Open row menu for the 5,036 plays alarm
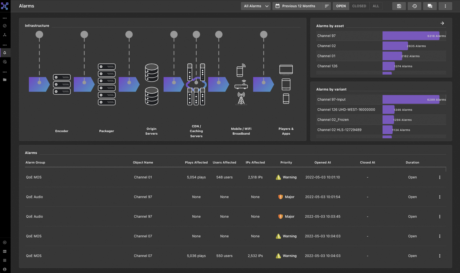This screenshot has height=273, width=460. point(440,256)
